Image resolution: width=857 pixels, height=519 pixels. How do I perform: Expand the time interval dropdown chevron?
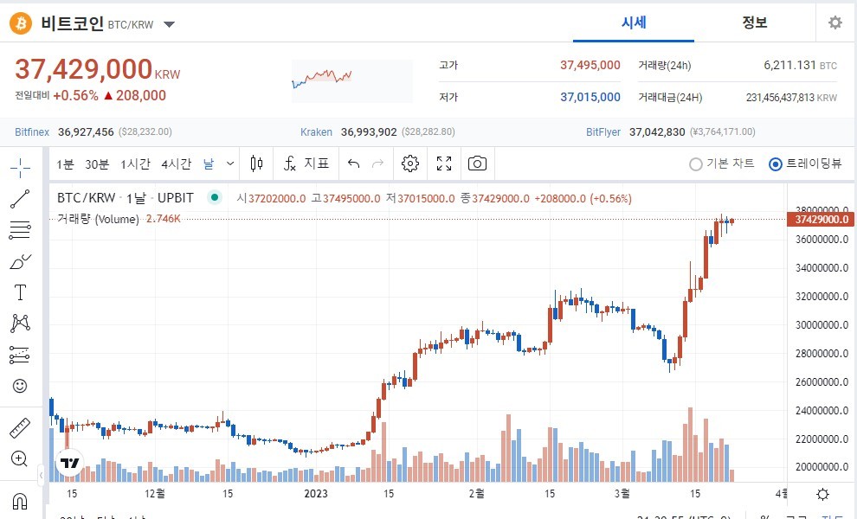pyautogui.click(x=230, y=163)
